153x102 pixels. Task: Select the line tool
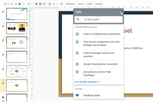click(x=54, y=4)
